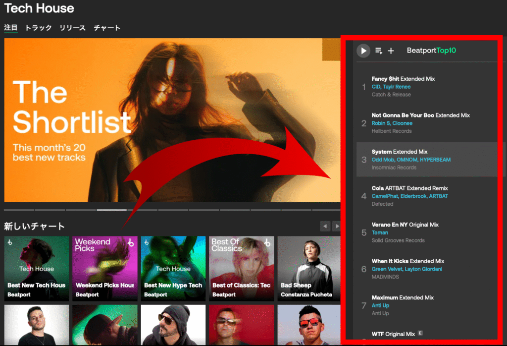507x346 pixels.
Task: Add Top 10 to queue icon
Action: [379, 51]
